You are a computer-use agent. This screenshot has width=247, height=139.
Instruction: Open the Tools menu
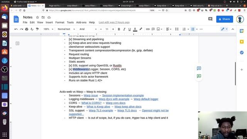(x=70, y=22)
